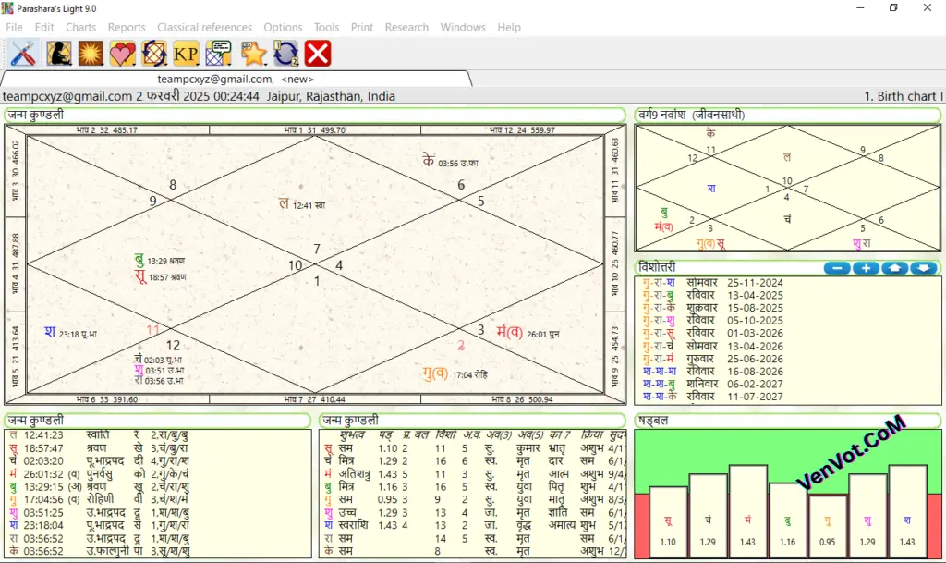Click the गु(व) 17:04 रोहि Jupiter label in chart
The width and height of the screenshot is (946, 563).
pyautogui.click(x=455, y=374)
